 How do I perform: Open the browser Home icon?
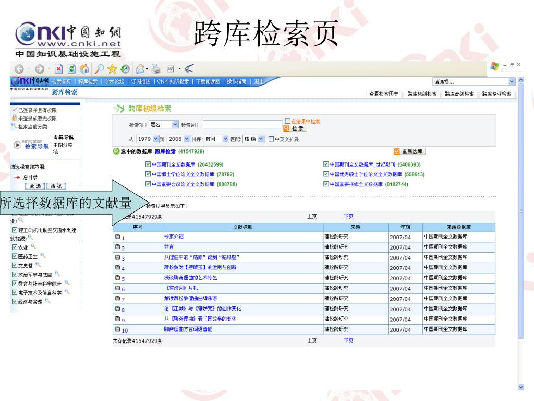click(x=84, y=69)
